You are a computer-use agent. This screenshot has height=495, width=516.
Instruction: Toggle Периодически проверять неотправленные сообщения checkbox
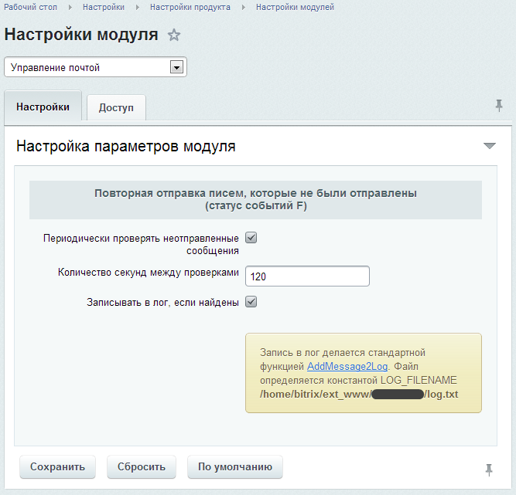[251, 238]
